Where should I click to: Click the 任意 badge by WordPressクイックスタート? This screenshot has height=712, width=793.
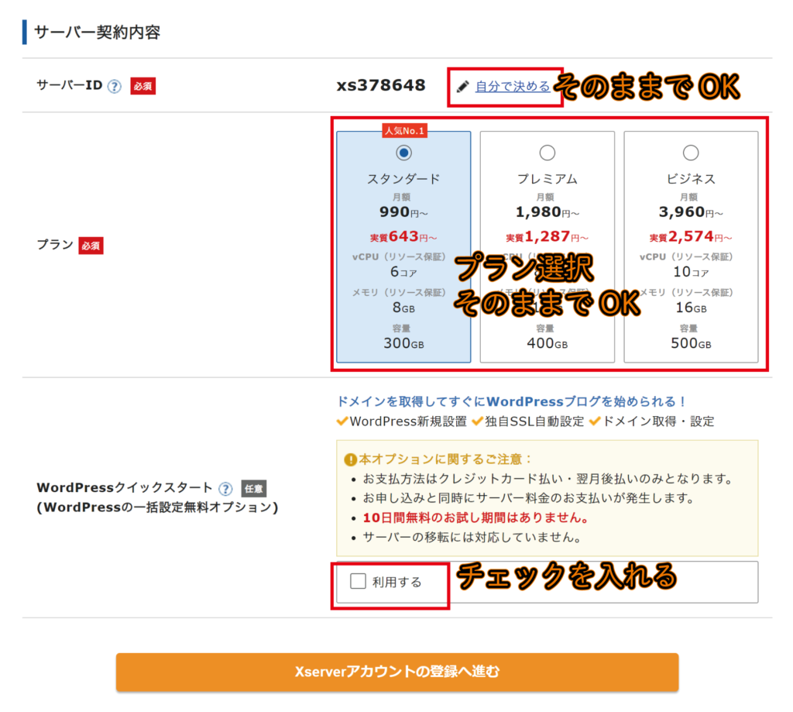coord(253,489)
